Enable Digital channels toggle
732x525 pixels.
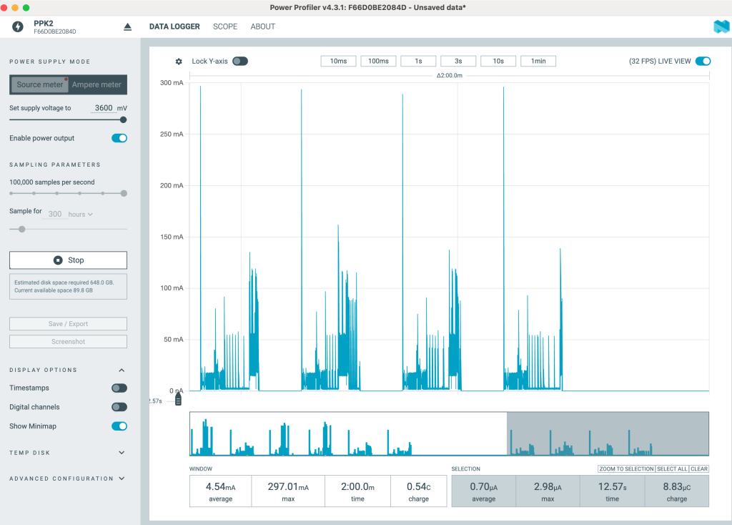click(x=119, y=407)
